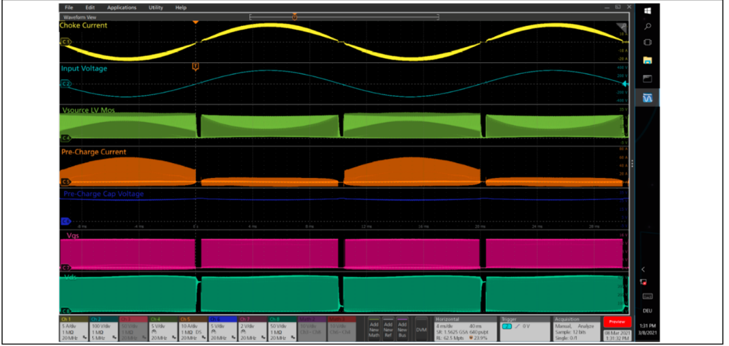Select the C1 Choke Current channel handle

tap(66, 42)
